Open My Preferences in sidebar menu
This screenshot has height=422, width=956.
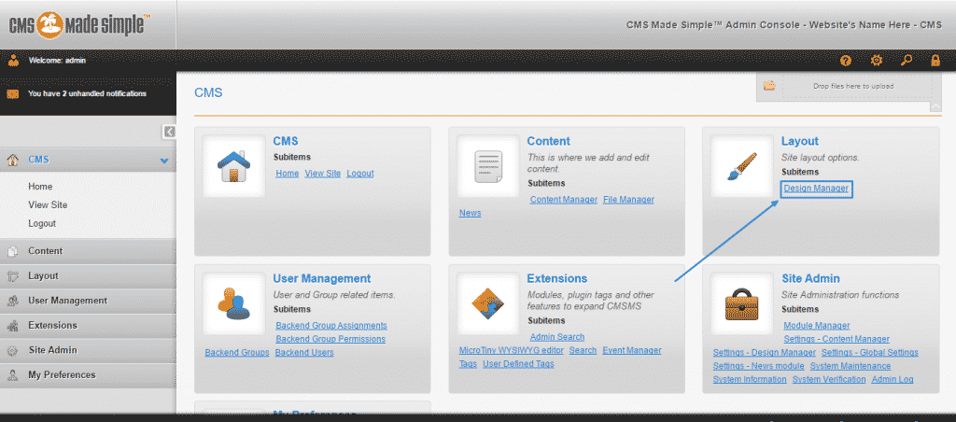click(x=88, y=375)
